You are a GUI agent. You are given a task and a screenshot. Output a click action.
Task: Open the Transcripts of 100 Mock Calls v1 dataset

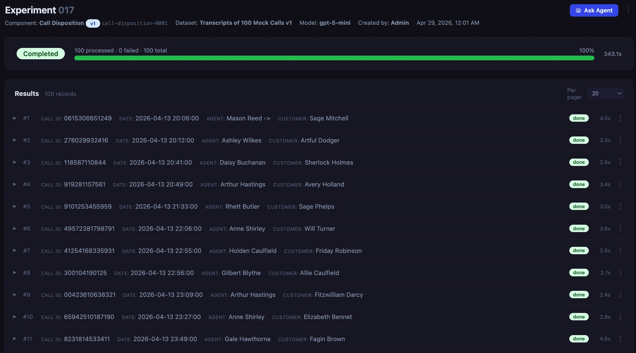(245, 23)
